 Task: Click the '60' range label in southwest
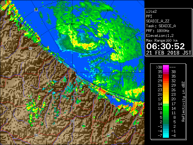pos(36,135)
